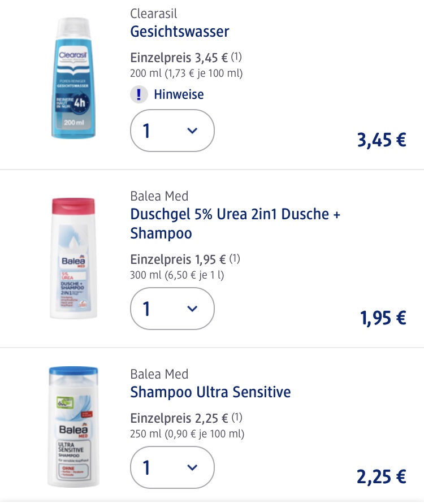
Task: Click the footnote (1) beside Einzelpreis 2,25 €
Action: tap(237, 418)
